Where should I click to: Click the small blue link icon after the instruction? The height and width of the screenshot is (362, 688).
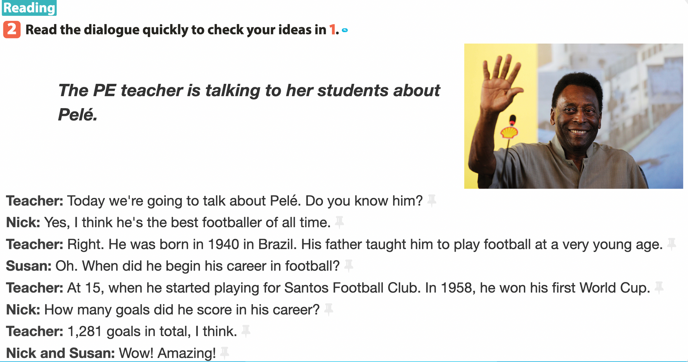pos(345,30)
